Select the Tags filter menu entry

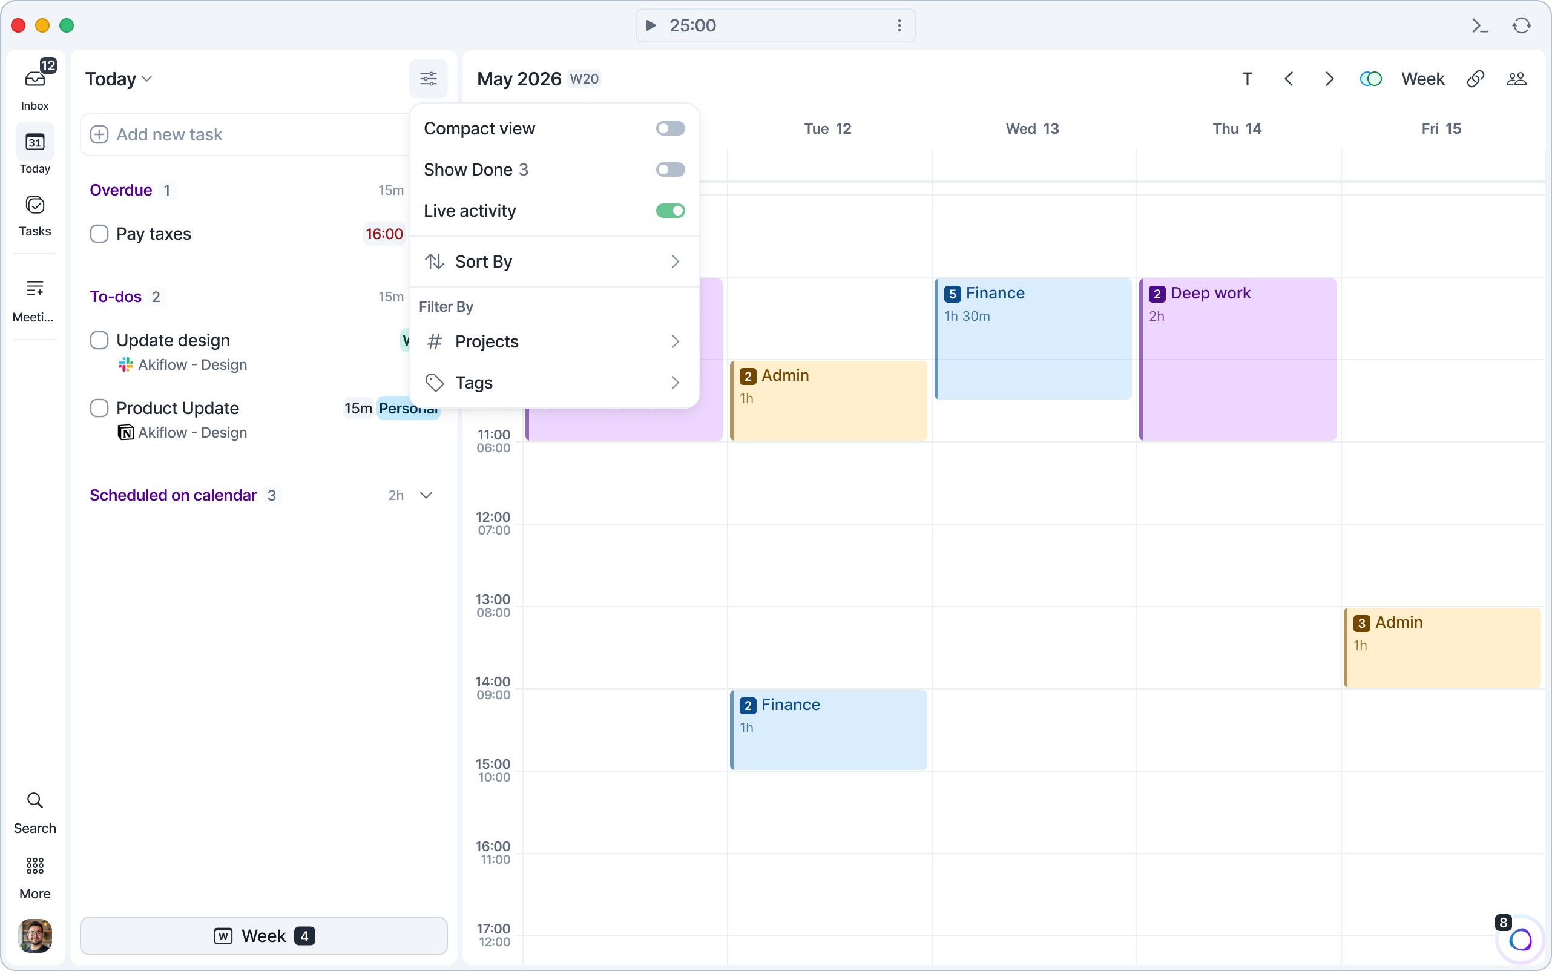click(553, 382)
